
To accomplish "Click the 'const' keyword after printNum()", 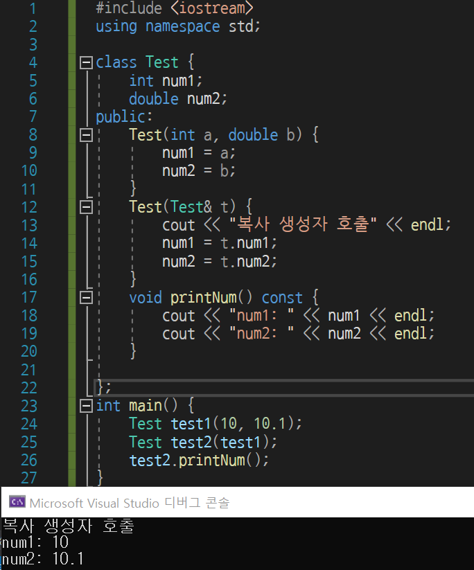I will (282, 298).
